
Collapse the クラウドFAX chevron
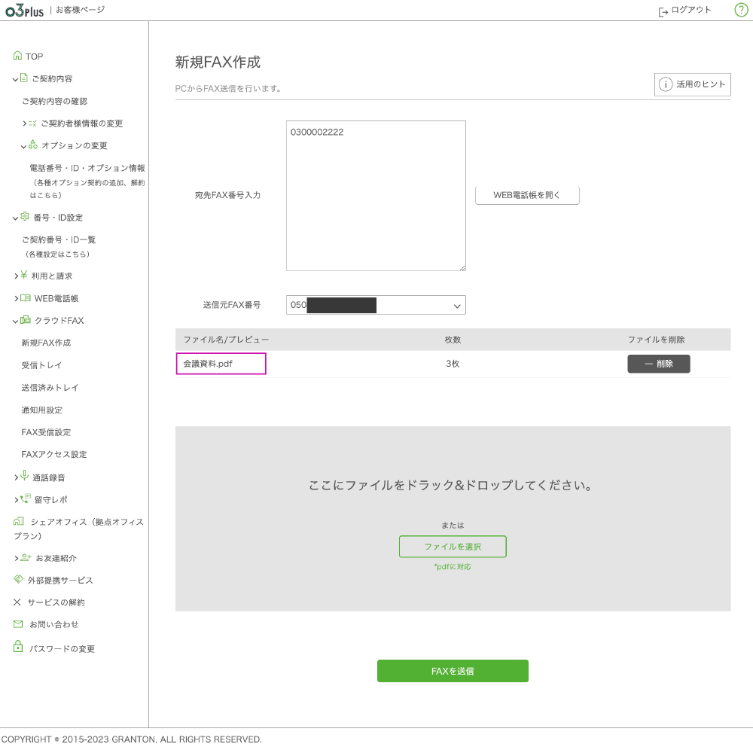tap(15, 322)
